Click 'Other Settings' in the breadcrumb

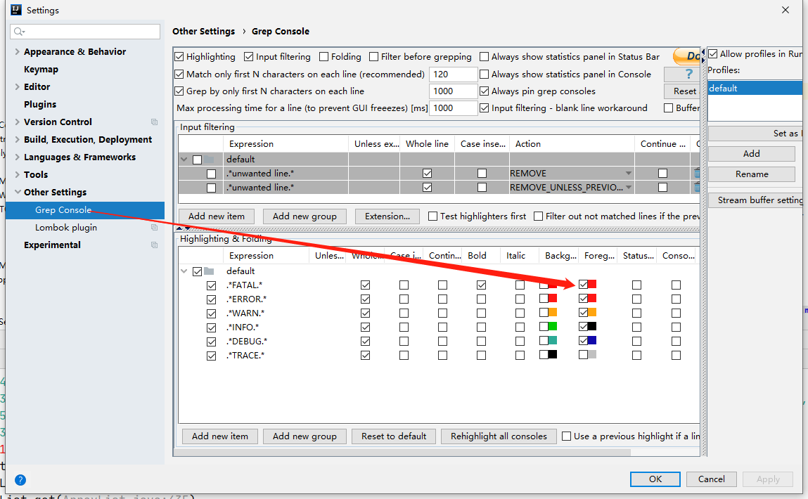tap(204, 31)
